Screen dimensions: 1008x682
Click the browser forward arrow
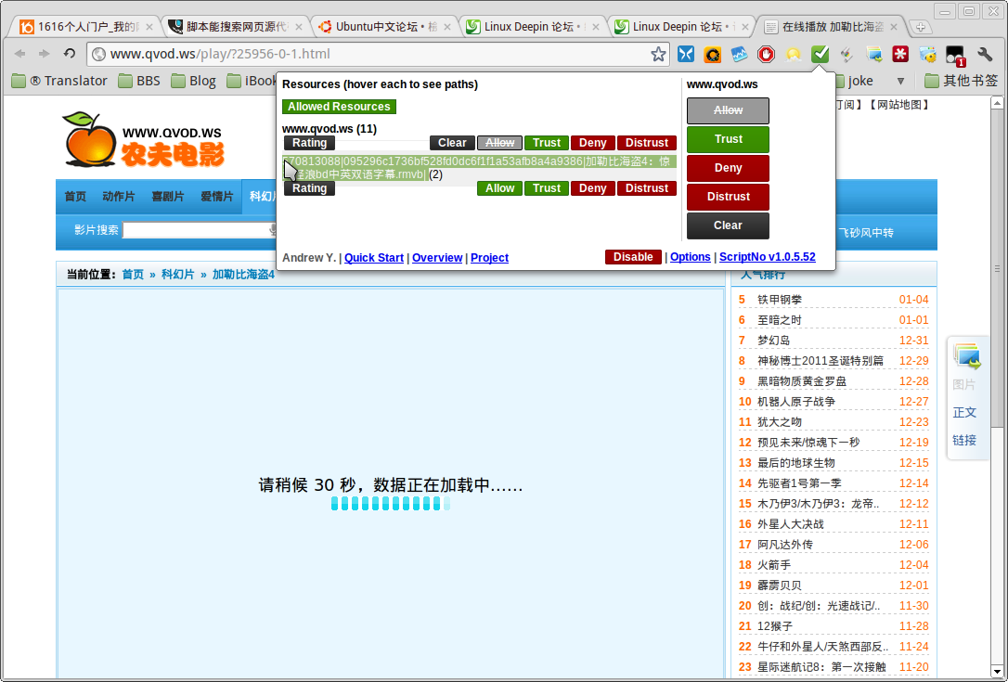(45, 54)
